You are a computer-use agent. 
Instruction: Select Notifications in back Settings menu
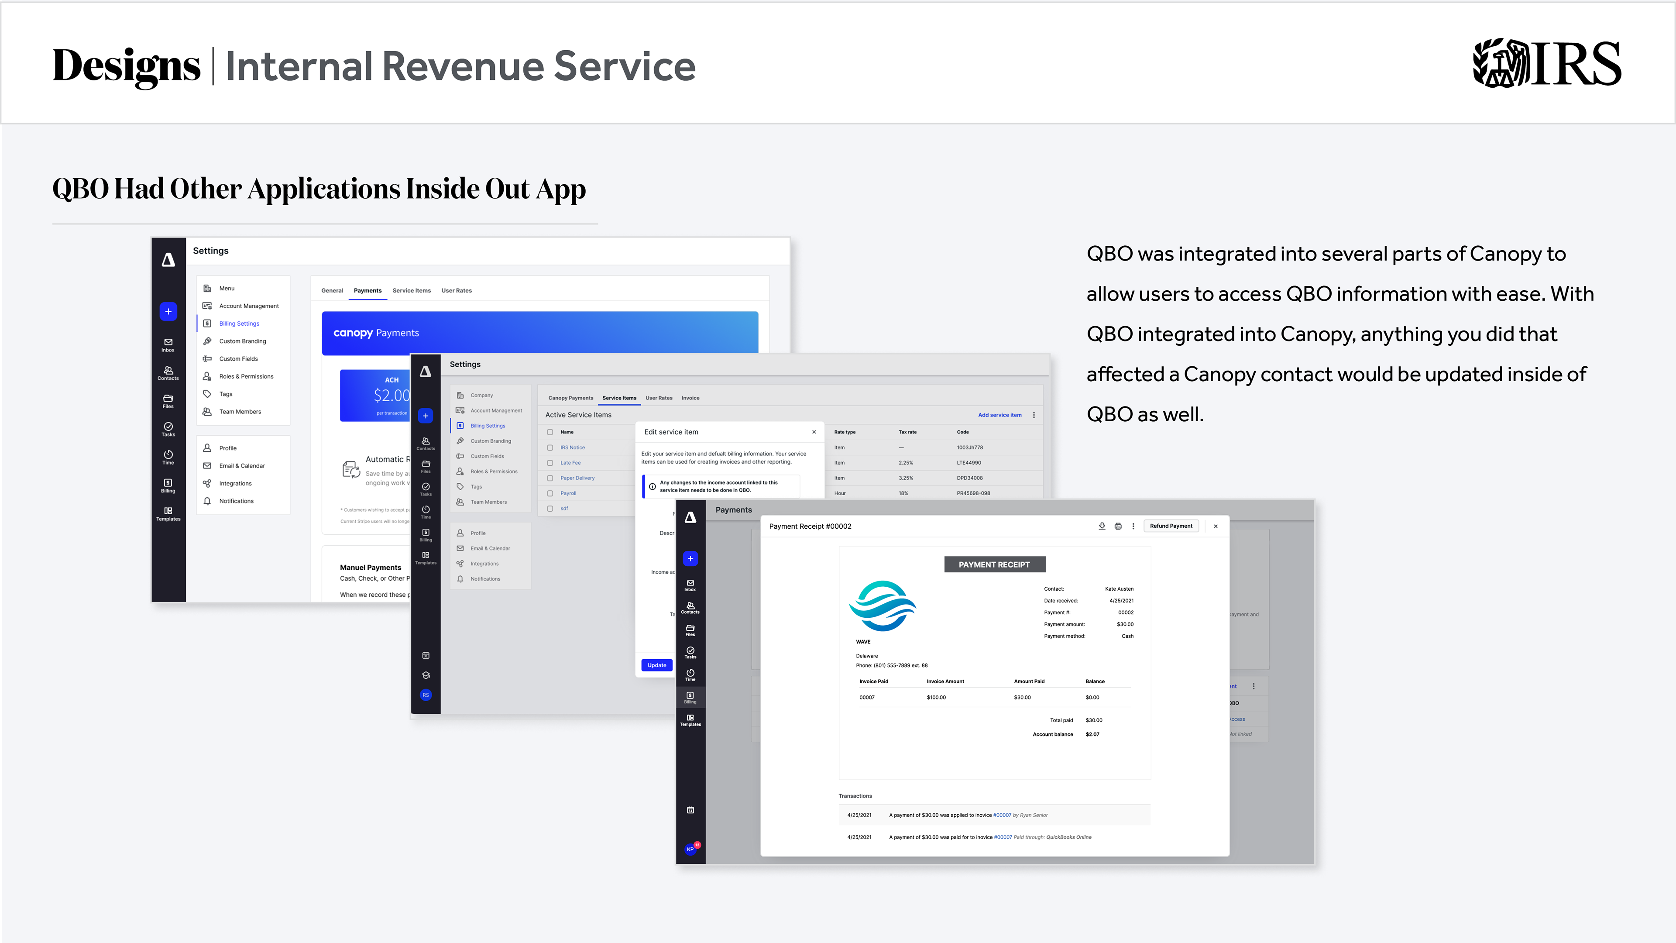click(x=243, y=501)
